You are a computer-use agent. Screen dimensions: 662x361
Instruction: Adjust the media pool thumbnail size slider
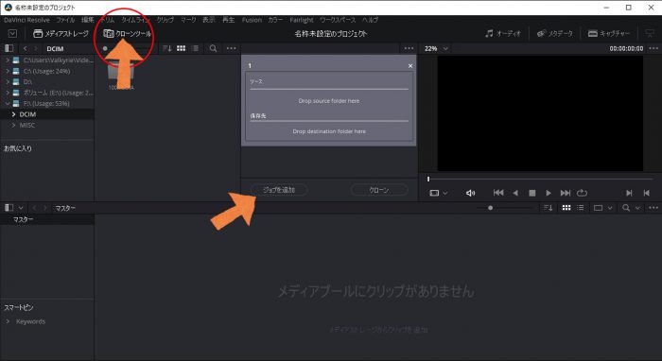click(490, 208)
